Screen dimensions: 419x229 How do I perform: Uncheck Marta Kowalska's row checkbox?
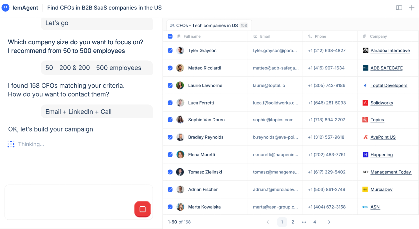170,207
